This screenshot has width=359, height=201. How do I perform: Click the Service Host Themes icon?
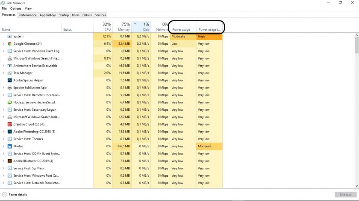(9, 139)
